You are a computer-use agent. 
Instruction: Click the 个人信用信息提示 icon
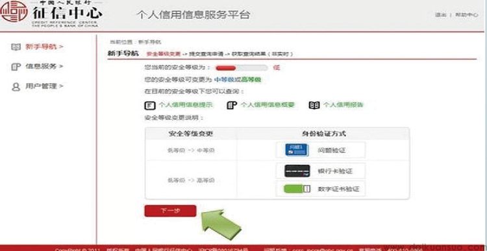[150, 106]
